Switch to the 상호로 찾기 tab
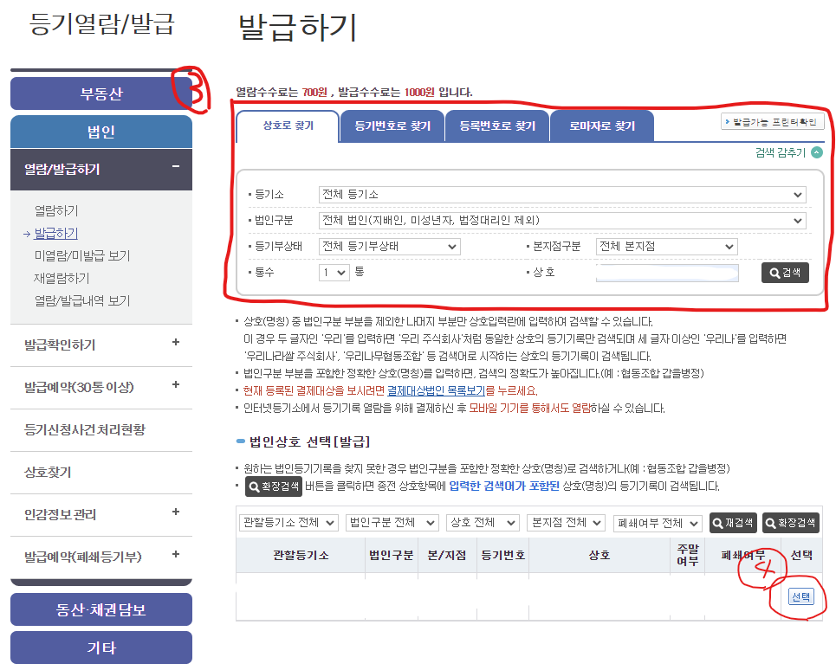 tap(288, 126)
